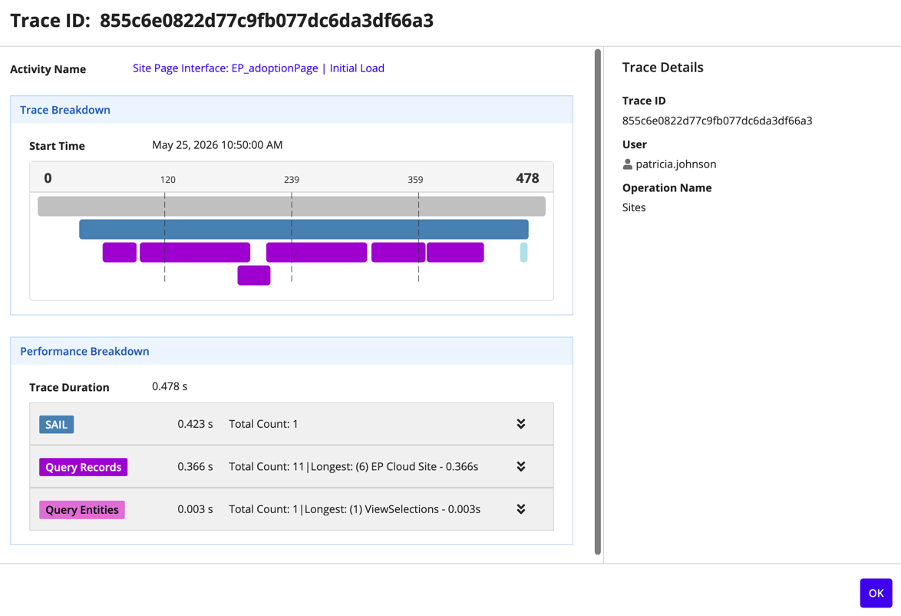Image resolution: width=901 pixels, height=616 pixels.
Task: Click the vertical scrollbar of the trace panel
Action: pos(598,301)
